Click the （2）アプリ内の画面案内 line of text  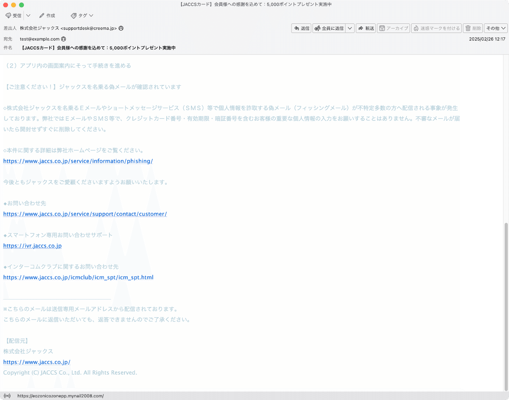point(67,66)
